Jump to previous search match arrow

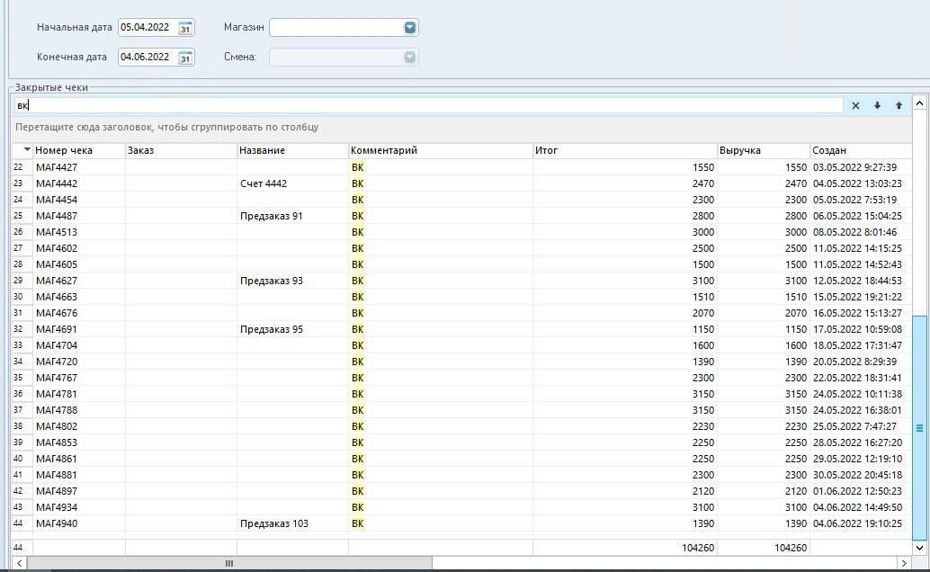click(899, 105)
